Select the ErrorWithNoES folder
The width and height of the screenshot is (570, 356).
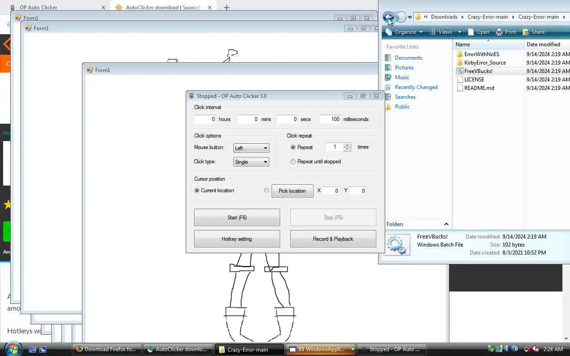(x=481, y=54)
